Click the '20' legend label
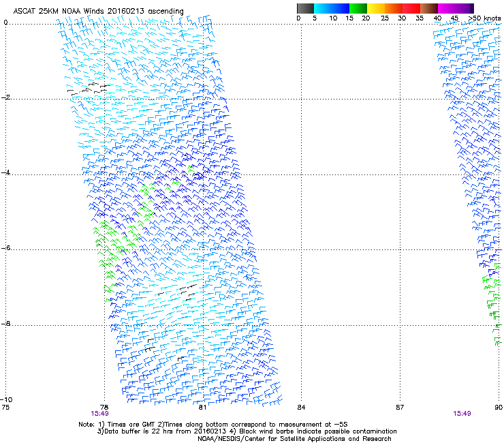 366,18
